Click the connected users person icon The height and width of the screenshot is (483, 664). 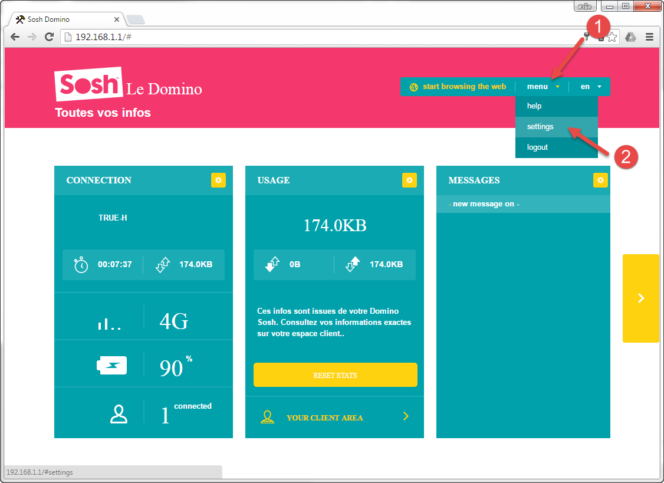pos(119,415)
